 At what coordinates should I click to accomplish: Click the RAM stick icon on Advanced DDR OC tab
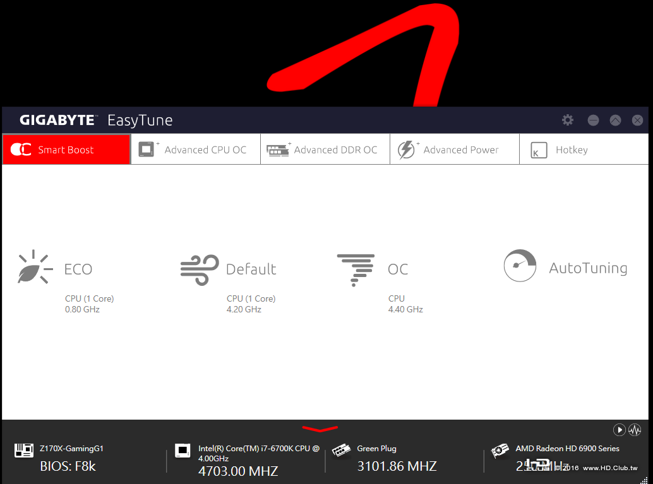[x=277, y=150]
